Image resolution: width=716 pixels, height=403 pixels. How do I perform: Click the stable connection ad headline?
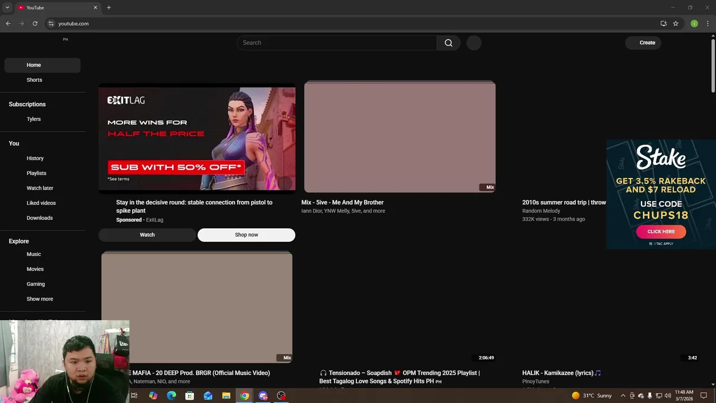(194, 207)
